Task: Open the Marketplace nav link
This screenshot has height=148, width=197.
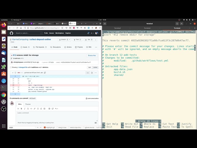Action: pyautogui.click(x=59, y=33)
